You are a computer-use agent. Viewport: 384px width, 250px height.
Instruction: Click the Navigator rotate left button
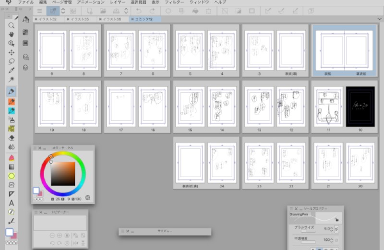click(x=52, y=243)
